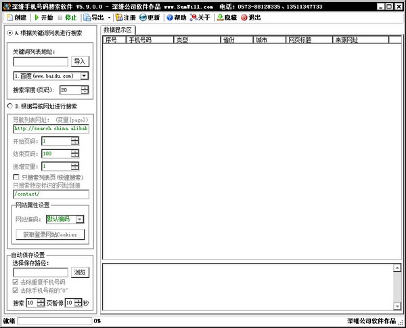Exit the app via 退出 icon
The width and height of the screenshot is (406, 328).
pos(244,18)
